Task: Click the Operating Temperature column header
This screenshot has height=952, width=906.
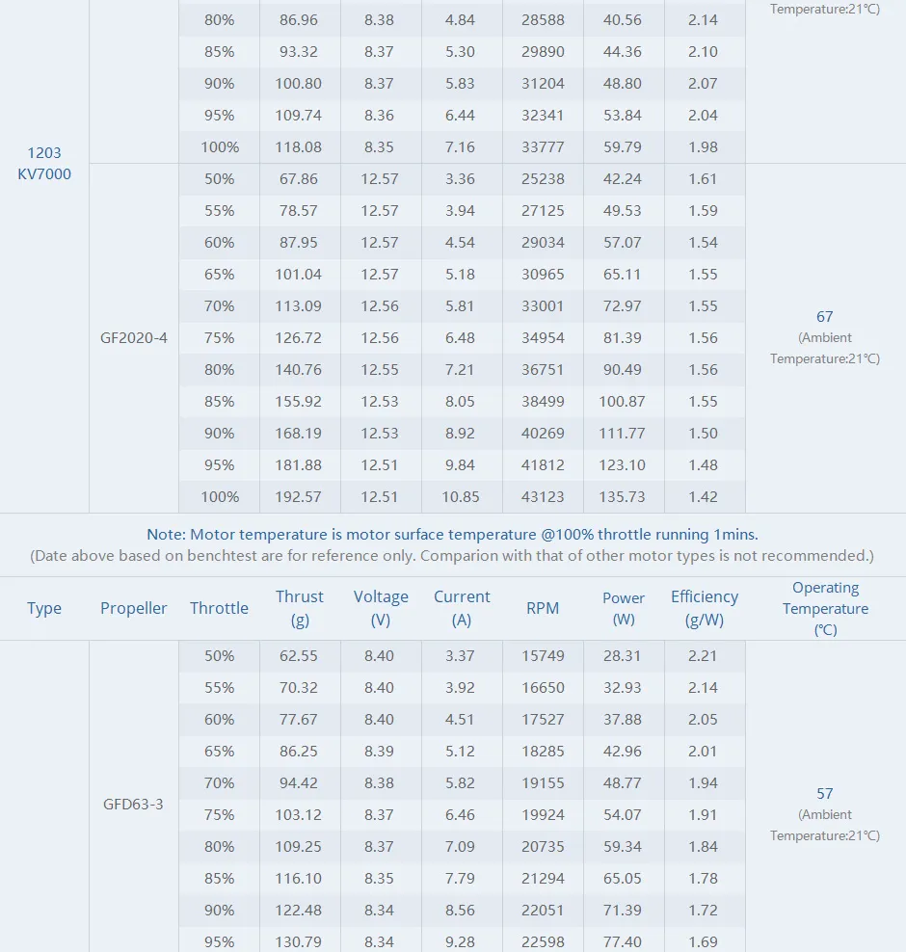Action: pyautogui.click(x=825, y=608)
